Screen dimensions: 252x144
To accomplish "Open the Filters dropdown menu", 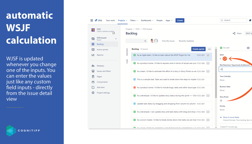I will [x=134, y=21].
